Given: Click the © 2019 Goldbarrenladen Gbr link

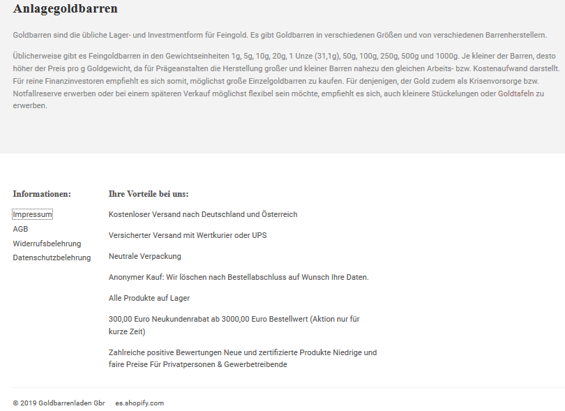Looking at the screenshot, I should [x=59, y=403].
